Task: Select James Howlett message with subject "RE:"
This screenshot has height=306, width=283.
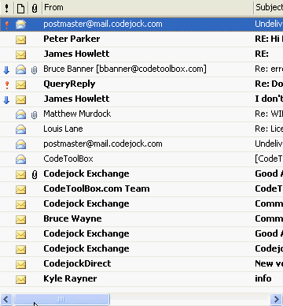Action: point(141,54)
